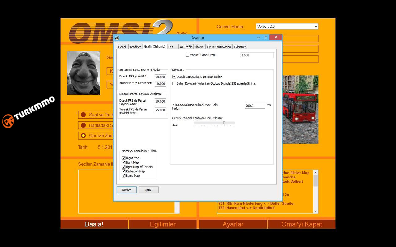Toggle the Bump Map checkbox
The image size is (396, 247).
(123, 176)
